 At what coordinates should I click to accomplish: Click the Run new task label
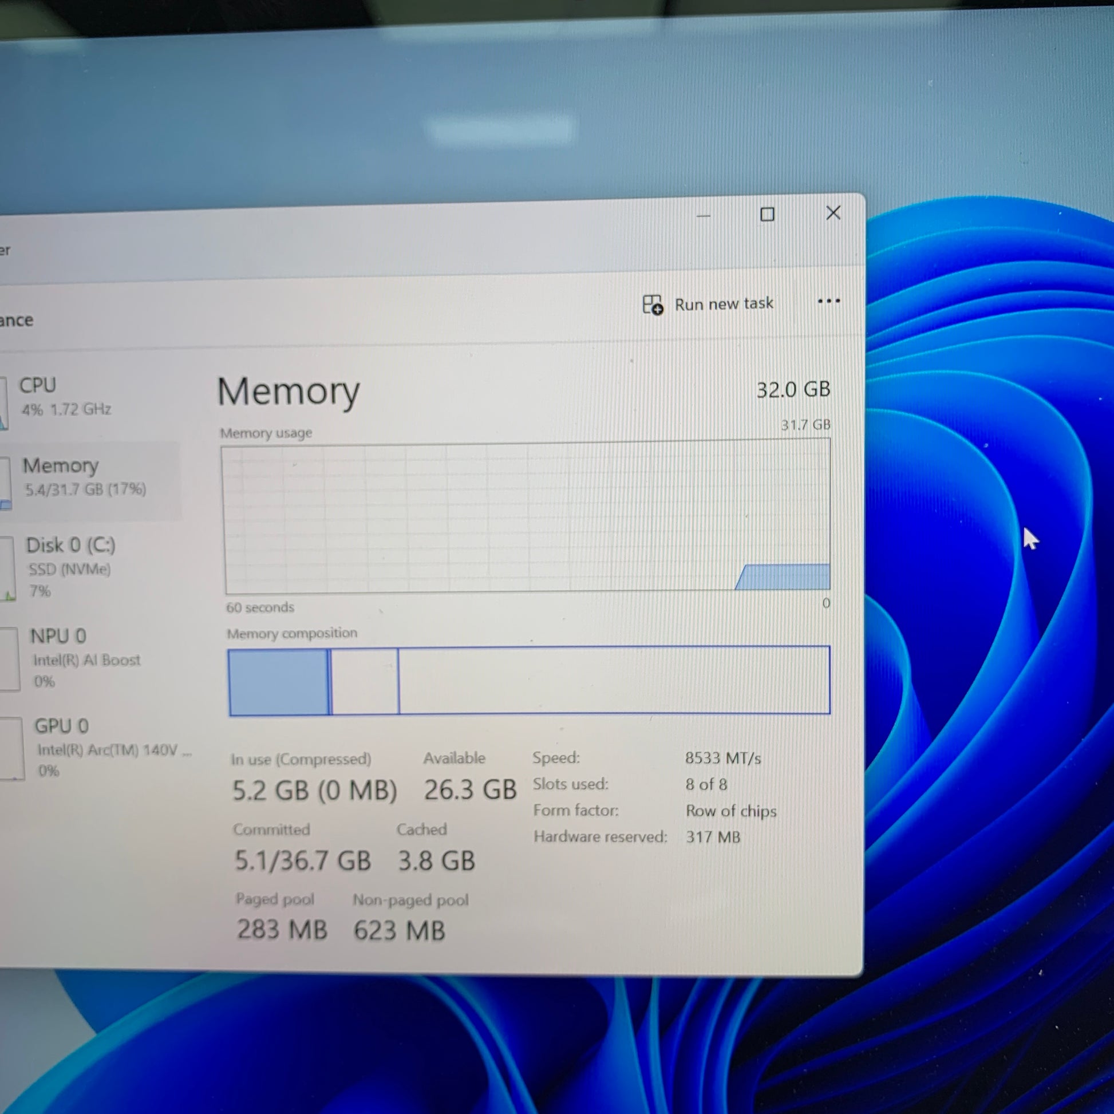click(724, 304)
